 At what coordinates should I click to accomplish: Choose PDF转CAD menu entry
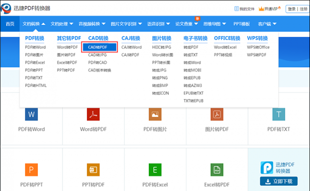point(97,62)
